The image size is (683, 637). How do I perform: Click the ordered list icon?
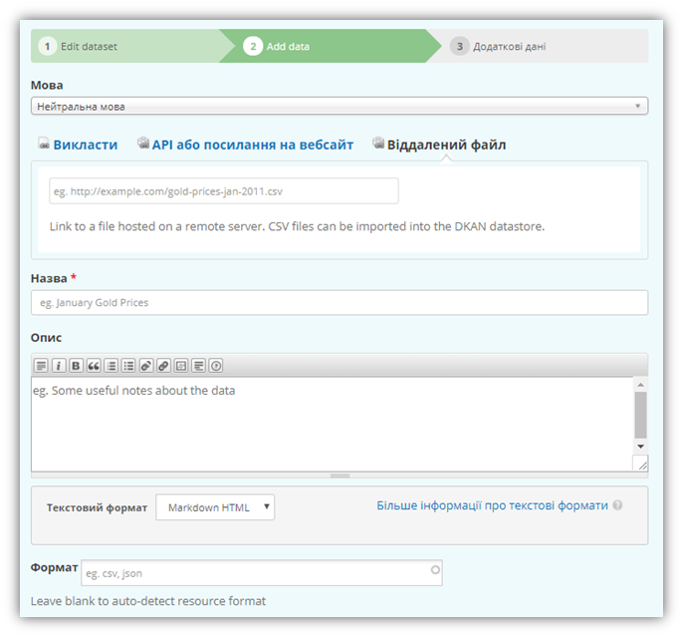[112, 366]
